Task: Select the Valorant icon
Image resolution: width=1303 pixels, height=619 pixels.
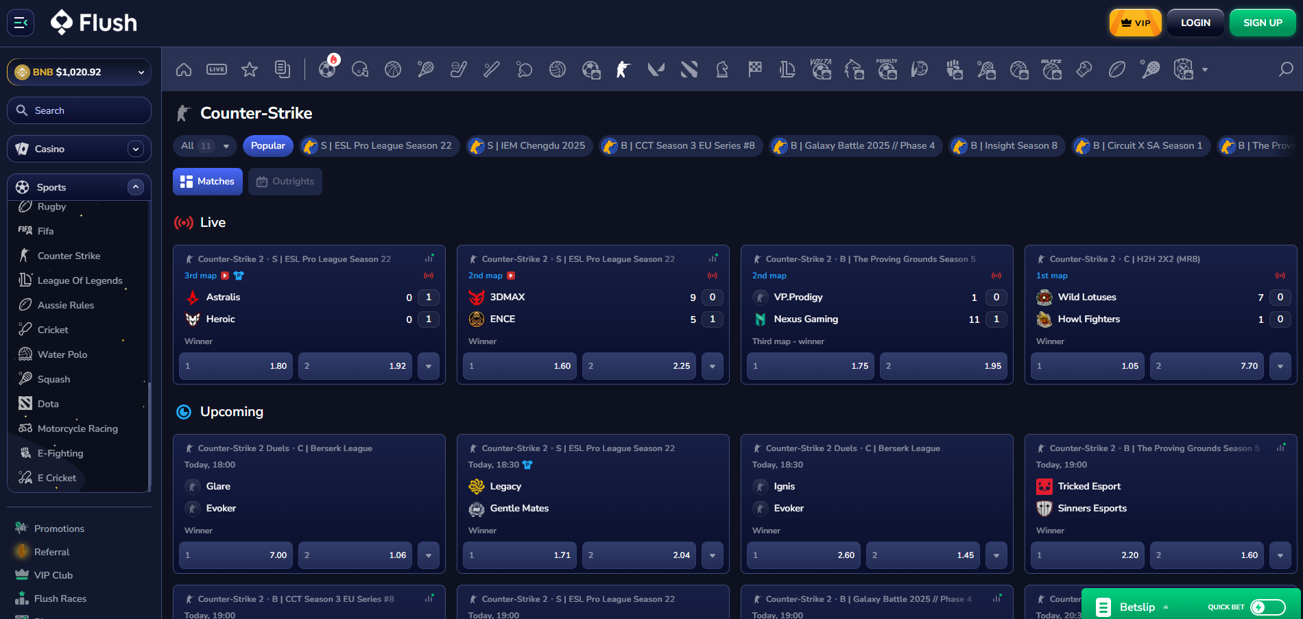Action: (x=656, y=69)
